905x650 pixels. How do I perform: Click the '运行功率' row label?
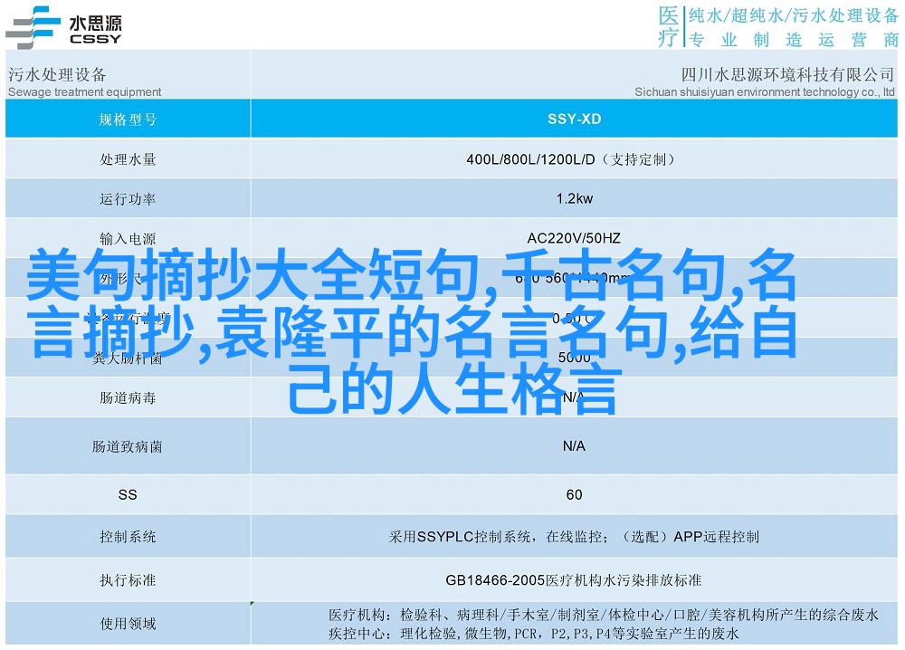tap(128, 199)
